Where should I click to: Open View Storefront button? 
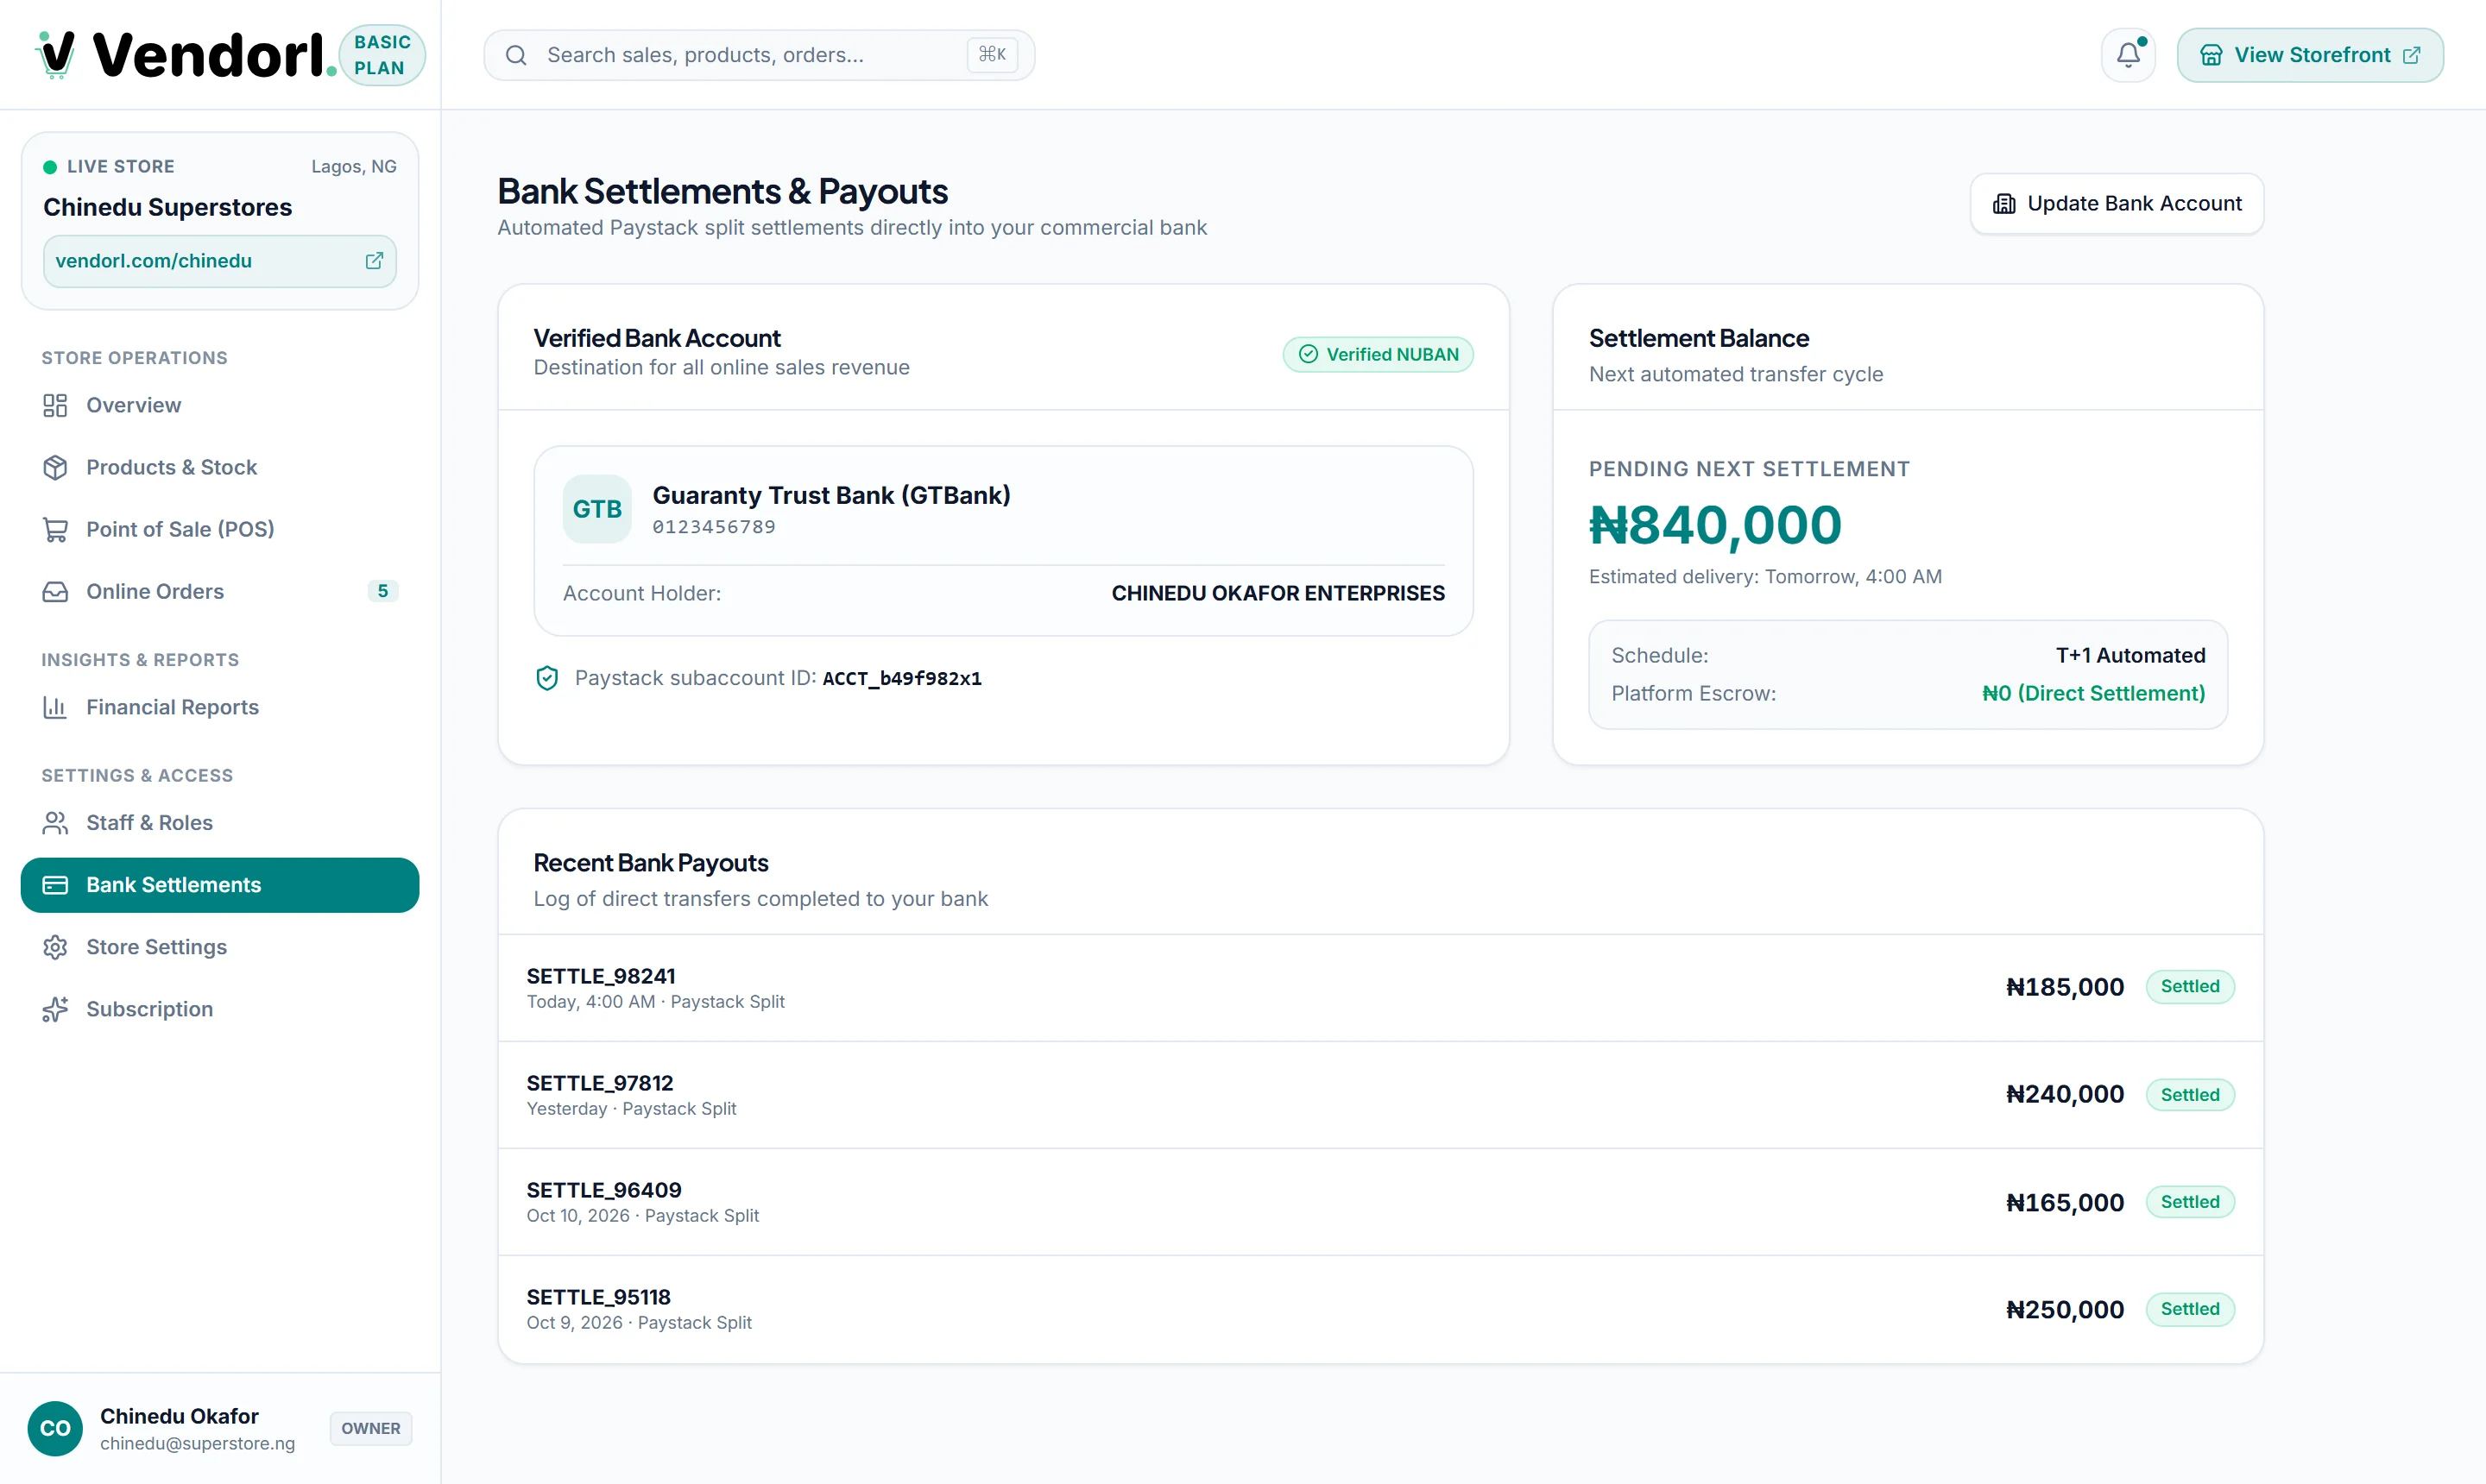[x=2310, y=55]
